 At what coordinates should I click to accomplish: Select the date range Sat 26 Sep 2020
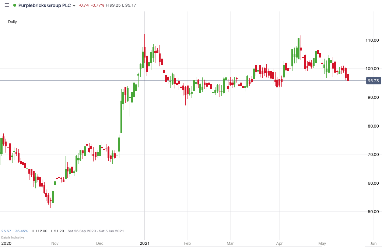point(83,231)
